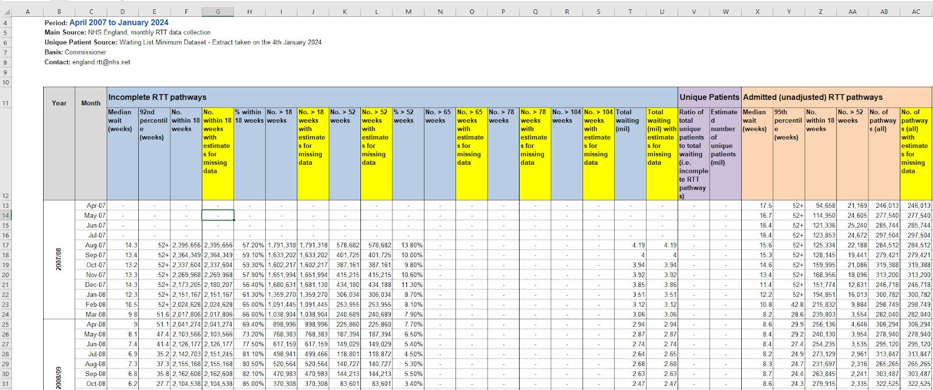Click the '499,466' cell
This screenshot has width=933, height=390.
(x=313, y=354)
